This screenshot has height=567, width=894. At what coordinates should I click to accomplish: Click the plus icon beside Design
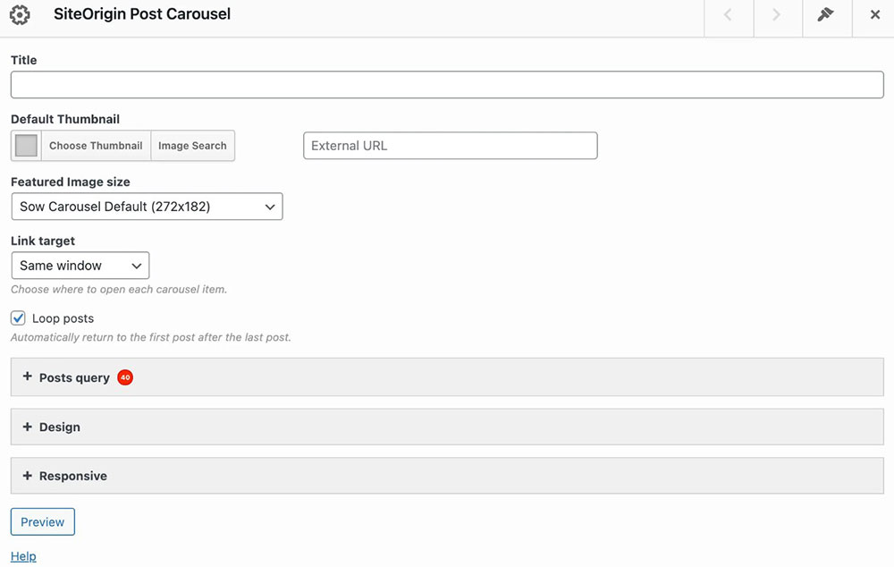(27, 427)
